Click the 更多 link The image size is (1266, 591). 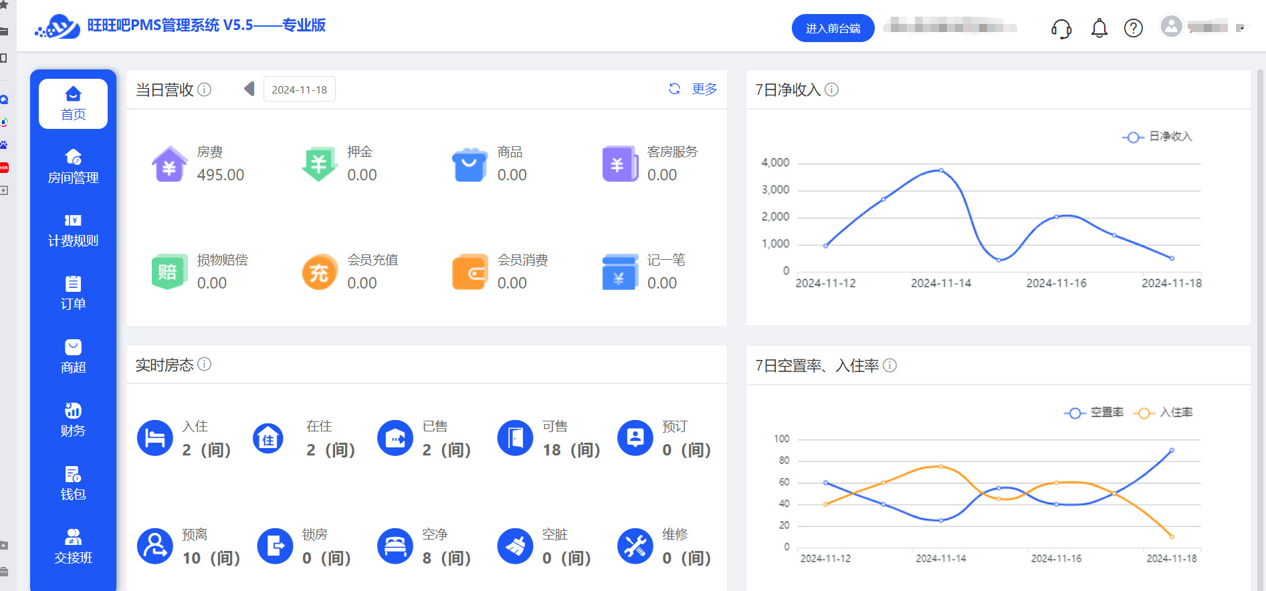click(704, 89)
